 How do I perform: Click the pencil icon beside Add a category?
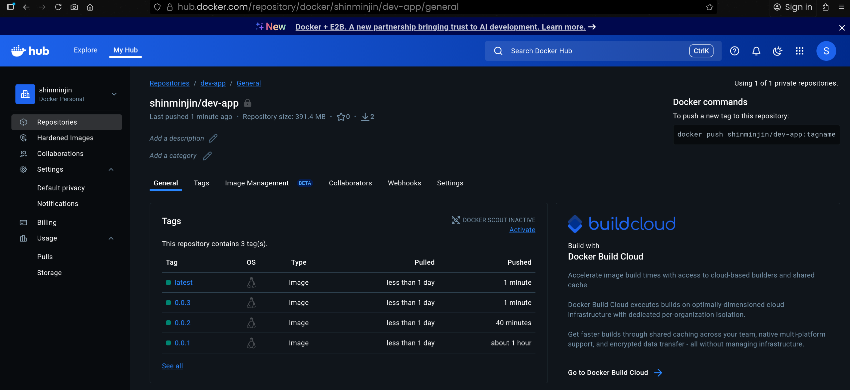click(x=207, y=156)
